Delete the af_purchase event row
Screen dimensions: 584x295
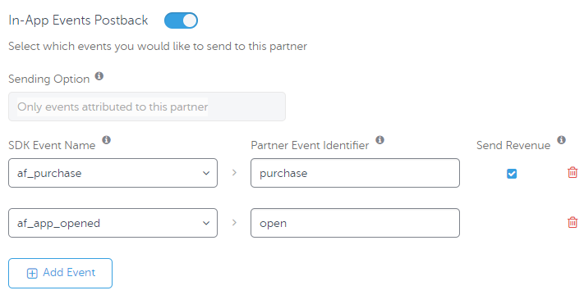(573, 172)
